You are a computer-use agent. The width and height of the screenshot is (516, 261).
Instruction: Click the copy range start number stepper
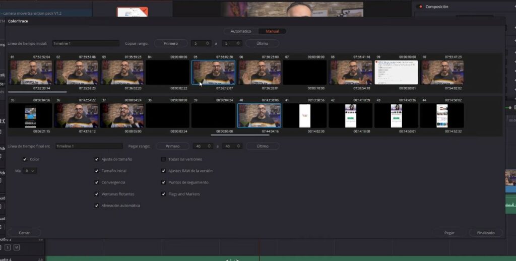pyautogui.click(x=201, y=43)
